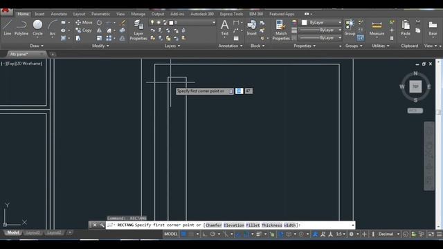Toggle ortho mode in status bar

pos(205,234)
